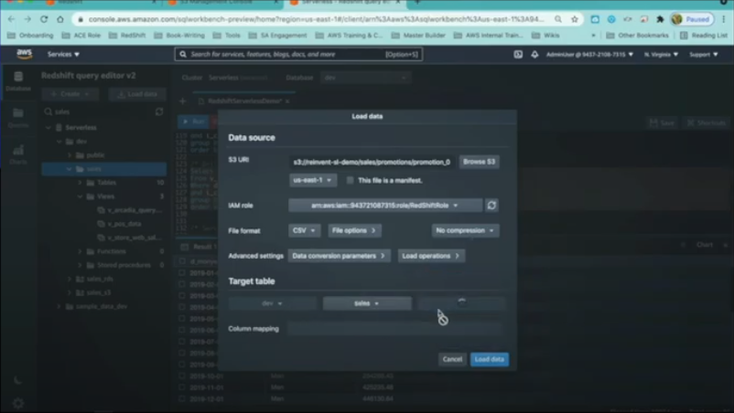The width and height of the screenshot is (734, 413).
Task: Select the Database sidebar icon
Action: pos(18,80)
